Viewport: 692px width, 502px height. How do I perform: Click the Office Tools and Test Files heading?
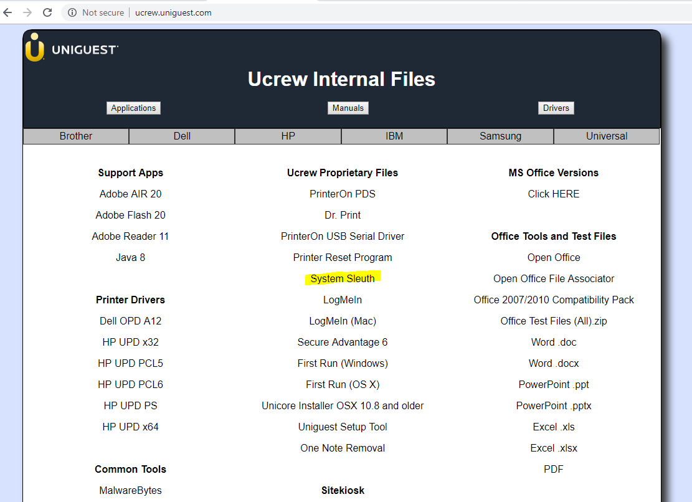point(554,237)
